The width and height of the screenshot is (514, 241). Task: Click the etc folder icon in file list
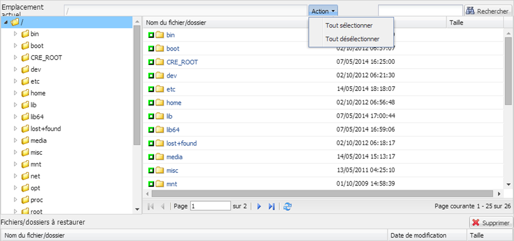tap(160, 89)
